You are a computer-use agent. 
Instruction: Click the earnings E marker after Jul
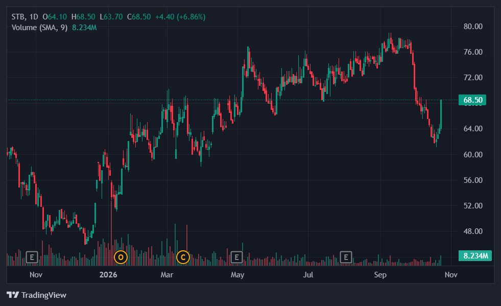[x=346, y=257]
